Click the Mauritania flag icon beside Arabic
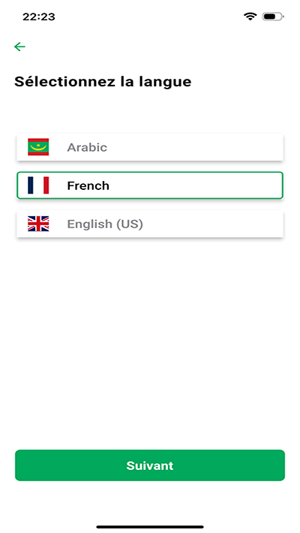The width and height of the screenshot is (300, 533). 38,147
